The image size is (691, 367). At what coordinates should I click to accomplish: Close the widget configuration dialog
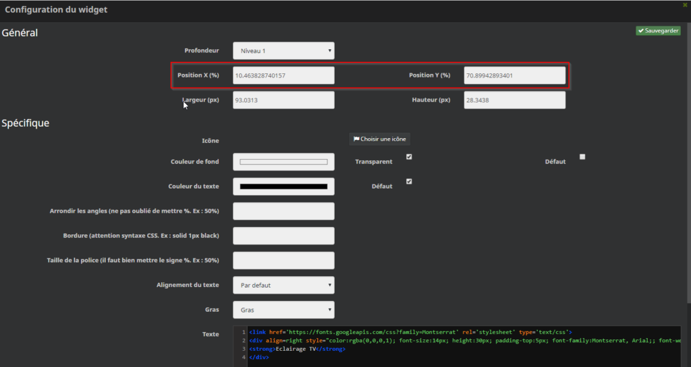tap(685, 5)
